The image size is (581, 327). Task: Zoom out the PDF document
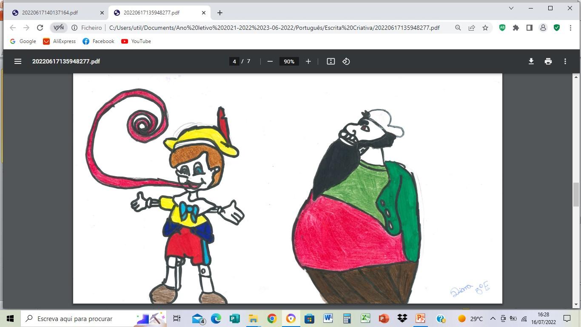point(270,61)
